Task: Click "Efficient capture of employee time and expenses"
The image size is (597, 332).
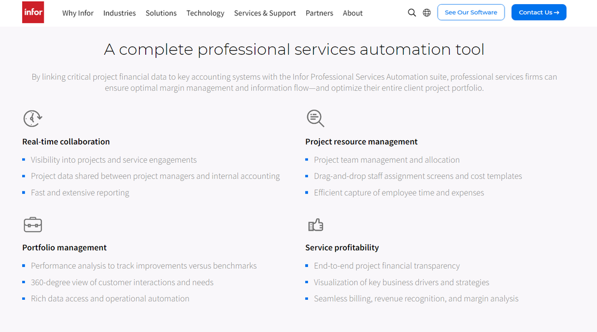Action: 399,193
